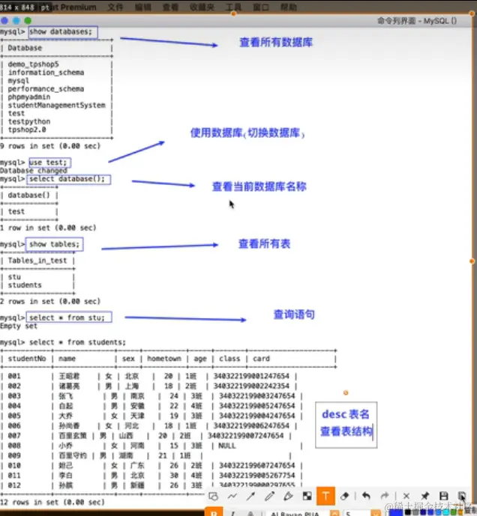This screenshot has height=516, width=477.
Task: Click the select * from students command
Action: tap(77, 342)
